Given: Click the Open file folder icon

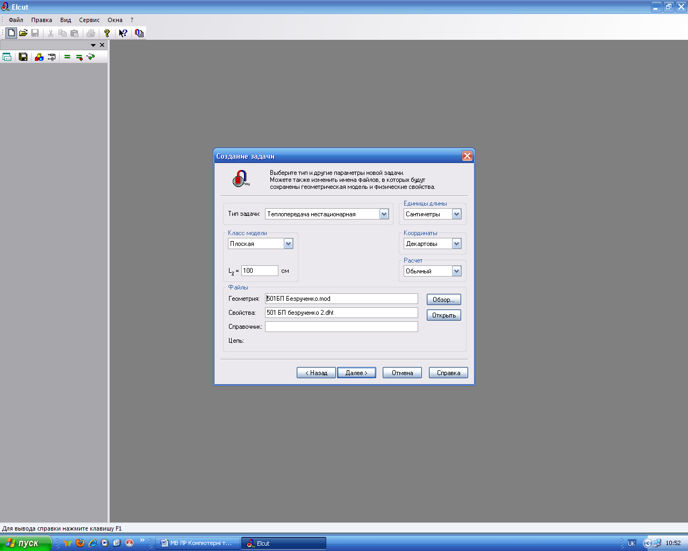Looking at the screenshot, I should coord(23,33).
